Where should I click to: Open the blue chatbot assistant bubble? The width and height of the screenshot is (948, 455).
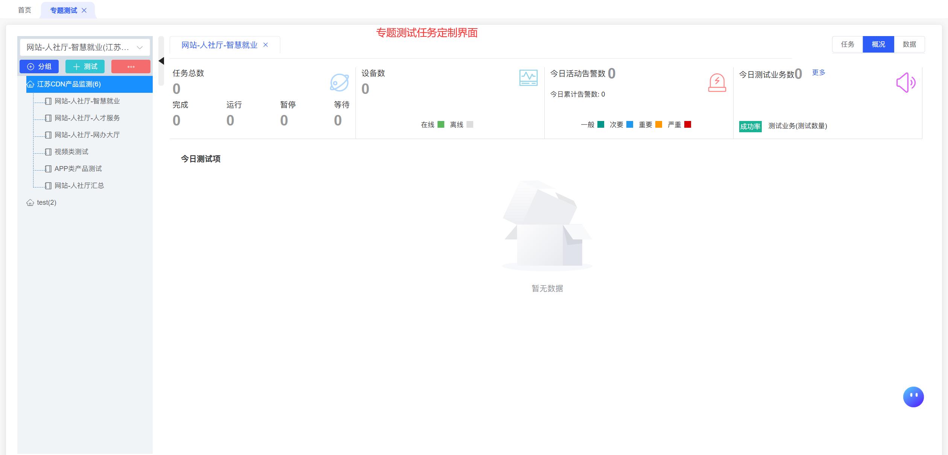coord(913,397)
